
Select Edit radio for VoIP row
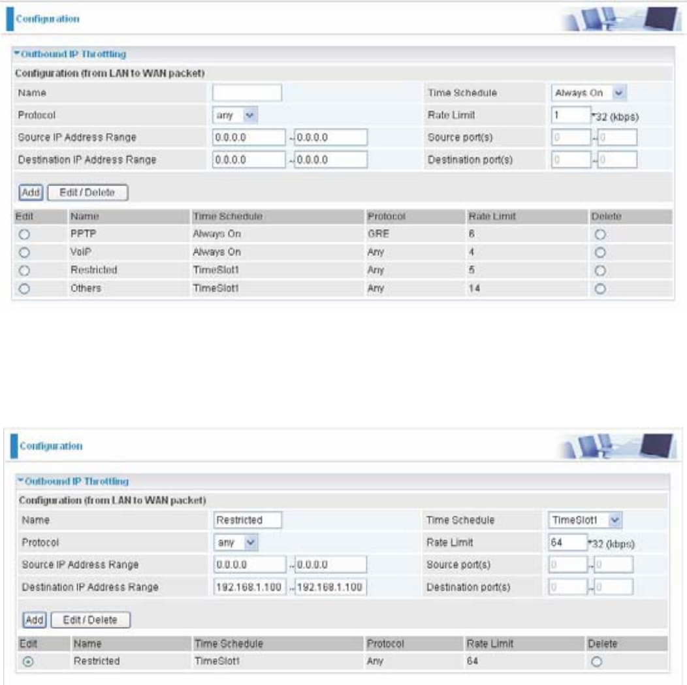pyautogui.click(x=25, y=253)
